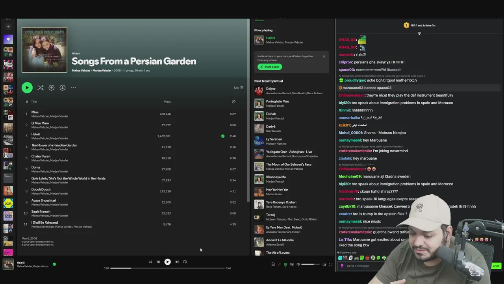Viewport: 504px width, 284px height.
Task: Toggle saved checkmark on Haleili track row
Action: click(x=223, y=136)
